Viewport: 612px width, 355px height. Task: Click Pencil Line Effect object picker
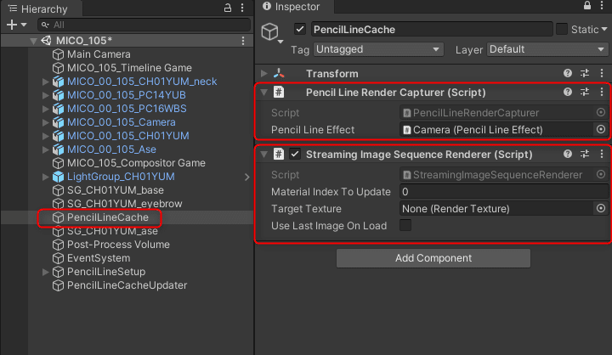point(601,129)
